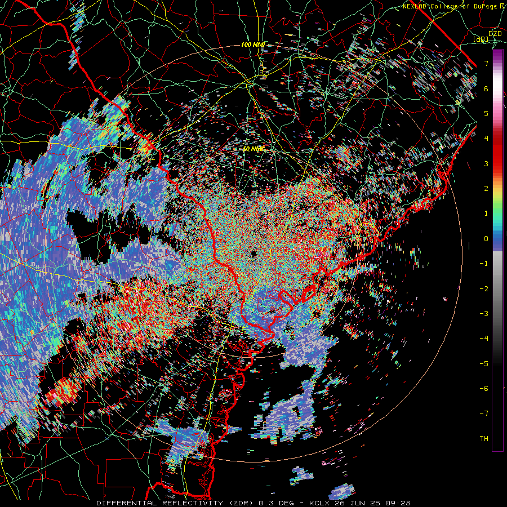This screenshot has height=507, width=507.
Task: Click the 5 label on color scale
Action: (x=486, y=113)
